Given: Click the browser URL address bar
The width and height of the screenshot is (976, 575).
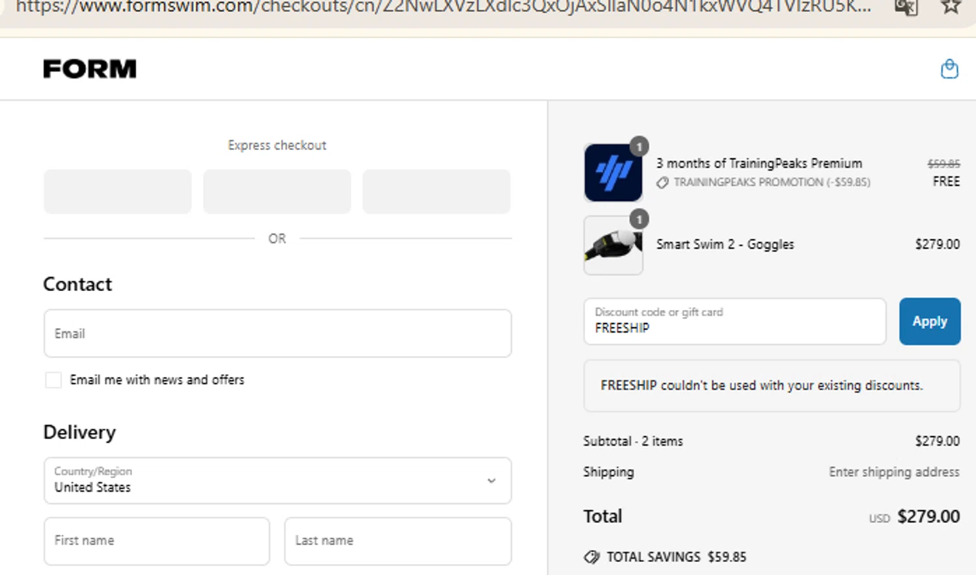Looking at the screenshot, I should click(442, 6).
